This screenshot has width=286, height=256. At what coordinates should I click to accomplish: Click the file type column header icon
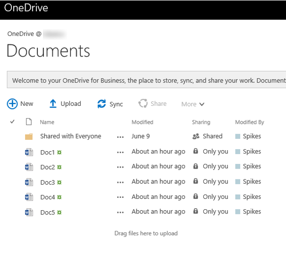(29, 122)
